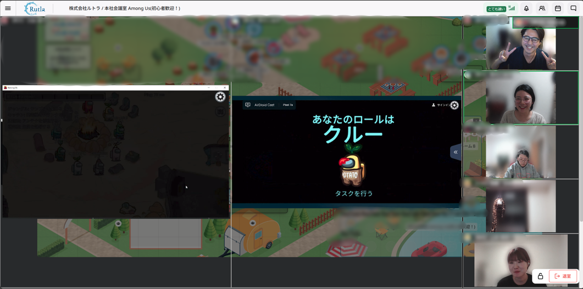583x289 pixels.
Task: Open the notifications bell
Action: [x=526, y=8]
